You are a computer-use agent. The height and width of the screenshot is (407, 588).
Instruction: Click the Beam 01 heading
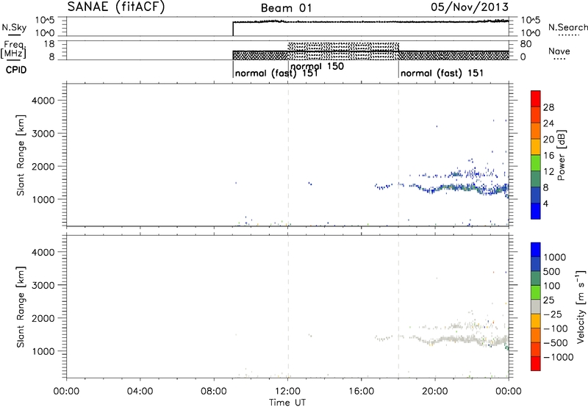click(x=287, y=8)
